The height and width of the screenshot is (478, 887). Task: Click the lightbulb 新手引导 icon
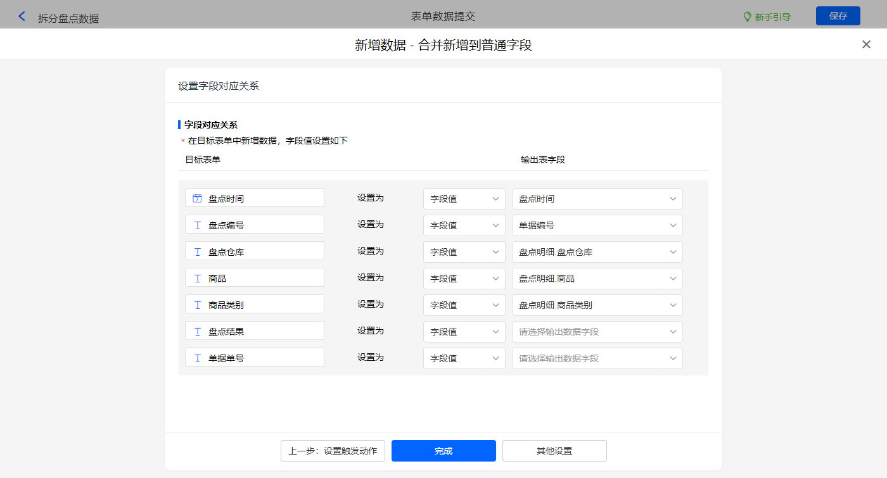[747, 17]
